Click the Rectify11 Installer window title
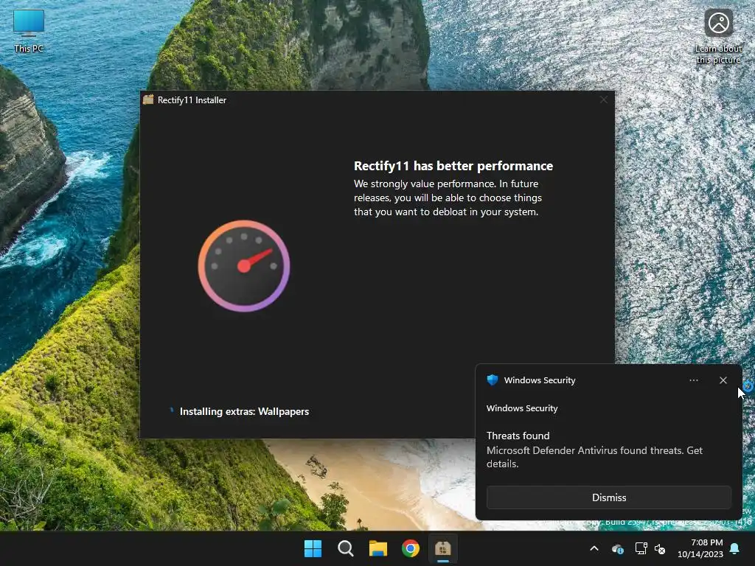Screen dimensions: 755x566 coord(192,100)
